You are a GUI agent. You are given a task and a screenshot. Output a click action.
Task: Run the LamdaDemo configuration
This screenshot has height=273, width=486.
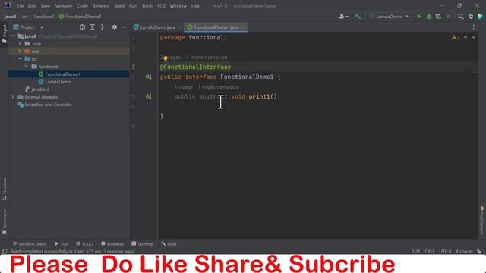click(418, 17)
